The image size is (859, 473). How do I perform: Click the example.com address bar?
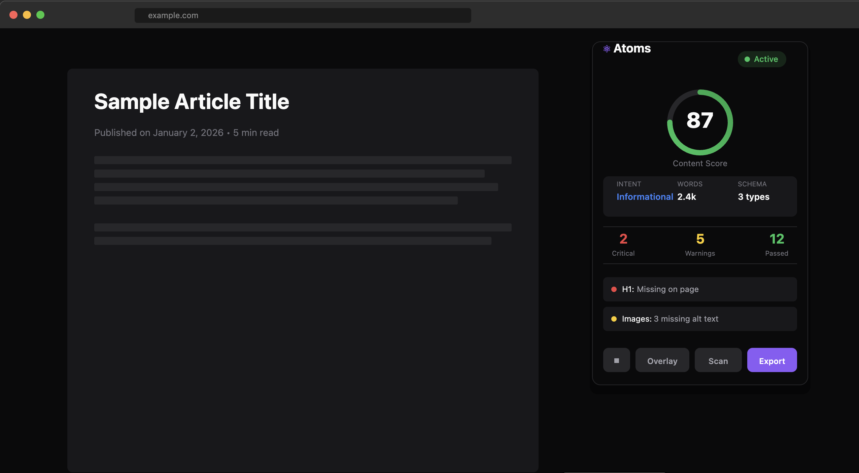(x=302, y=15)
